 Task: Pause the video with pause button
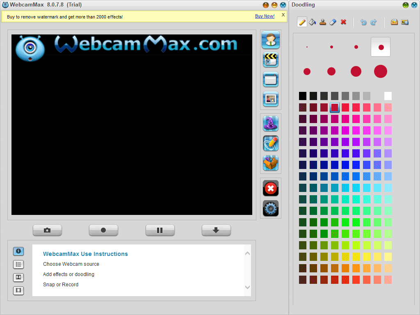pyautogui.click(x=160, y=231)
